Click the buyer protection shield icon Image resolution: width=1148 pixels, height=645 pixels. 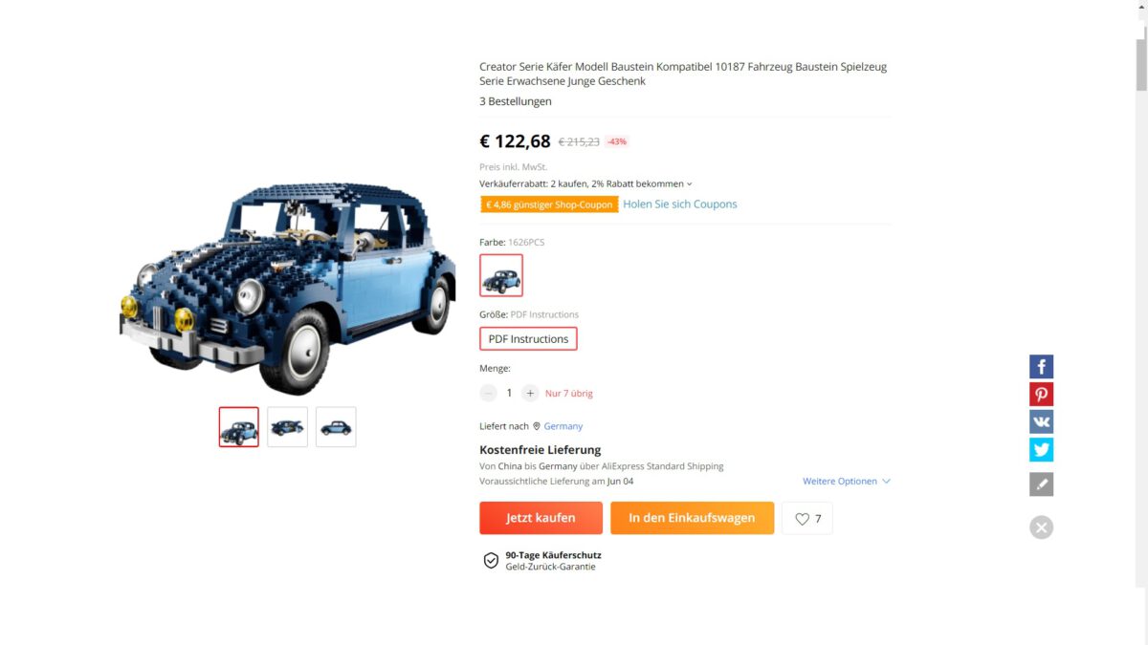(x=491, y=561)
